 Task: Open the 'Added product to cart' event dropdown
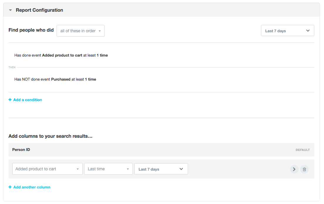pyautogui.click(x=47, y=169)
